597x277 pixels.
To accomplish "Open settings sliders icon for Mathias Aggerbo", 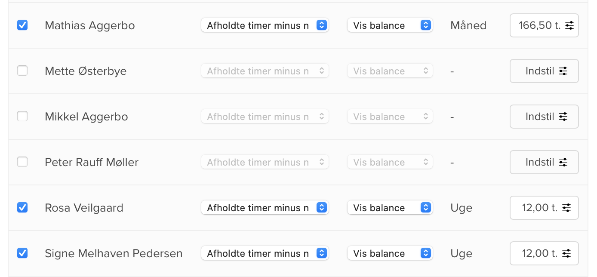I will 569,25.
